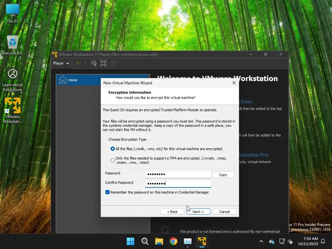Click Learn about this picture icon
332x249 pixels.
(13, 80)
